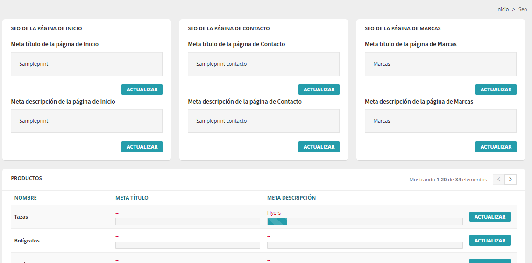Update the Inicio page meta description
Image resolution: width=532 pixels, height=263 pixels.
[142, 146]
